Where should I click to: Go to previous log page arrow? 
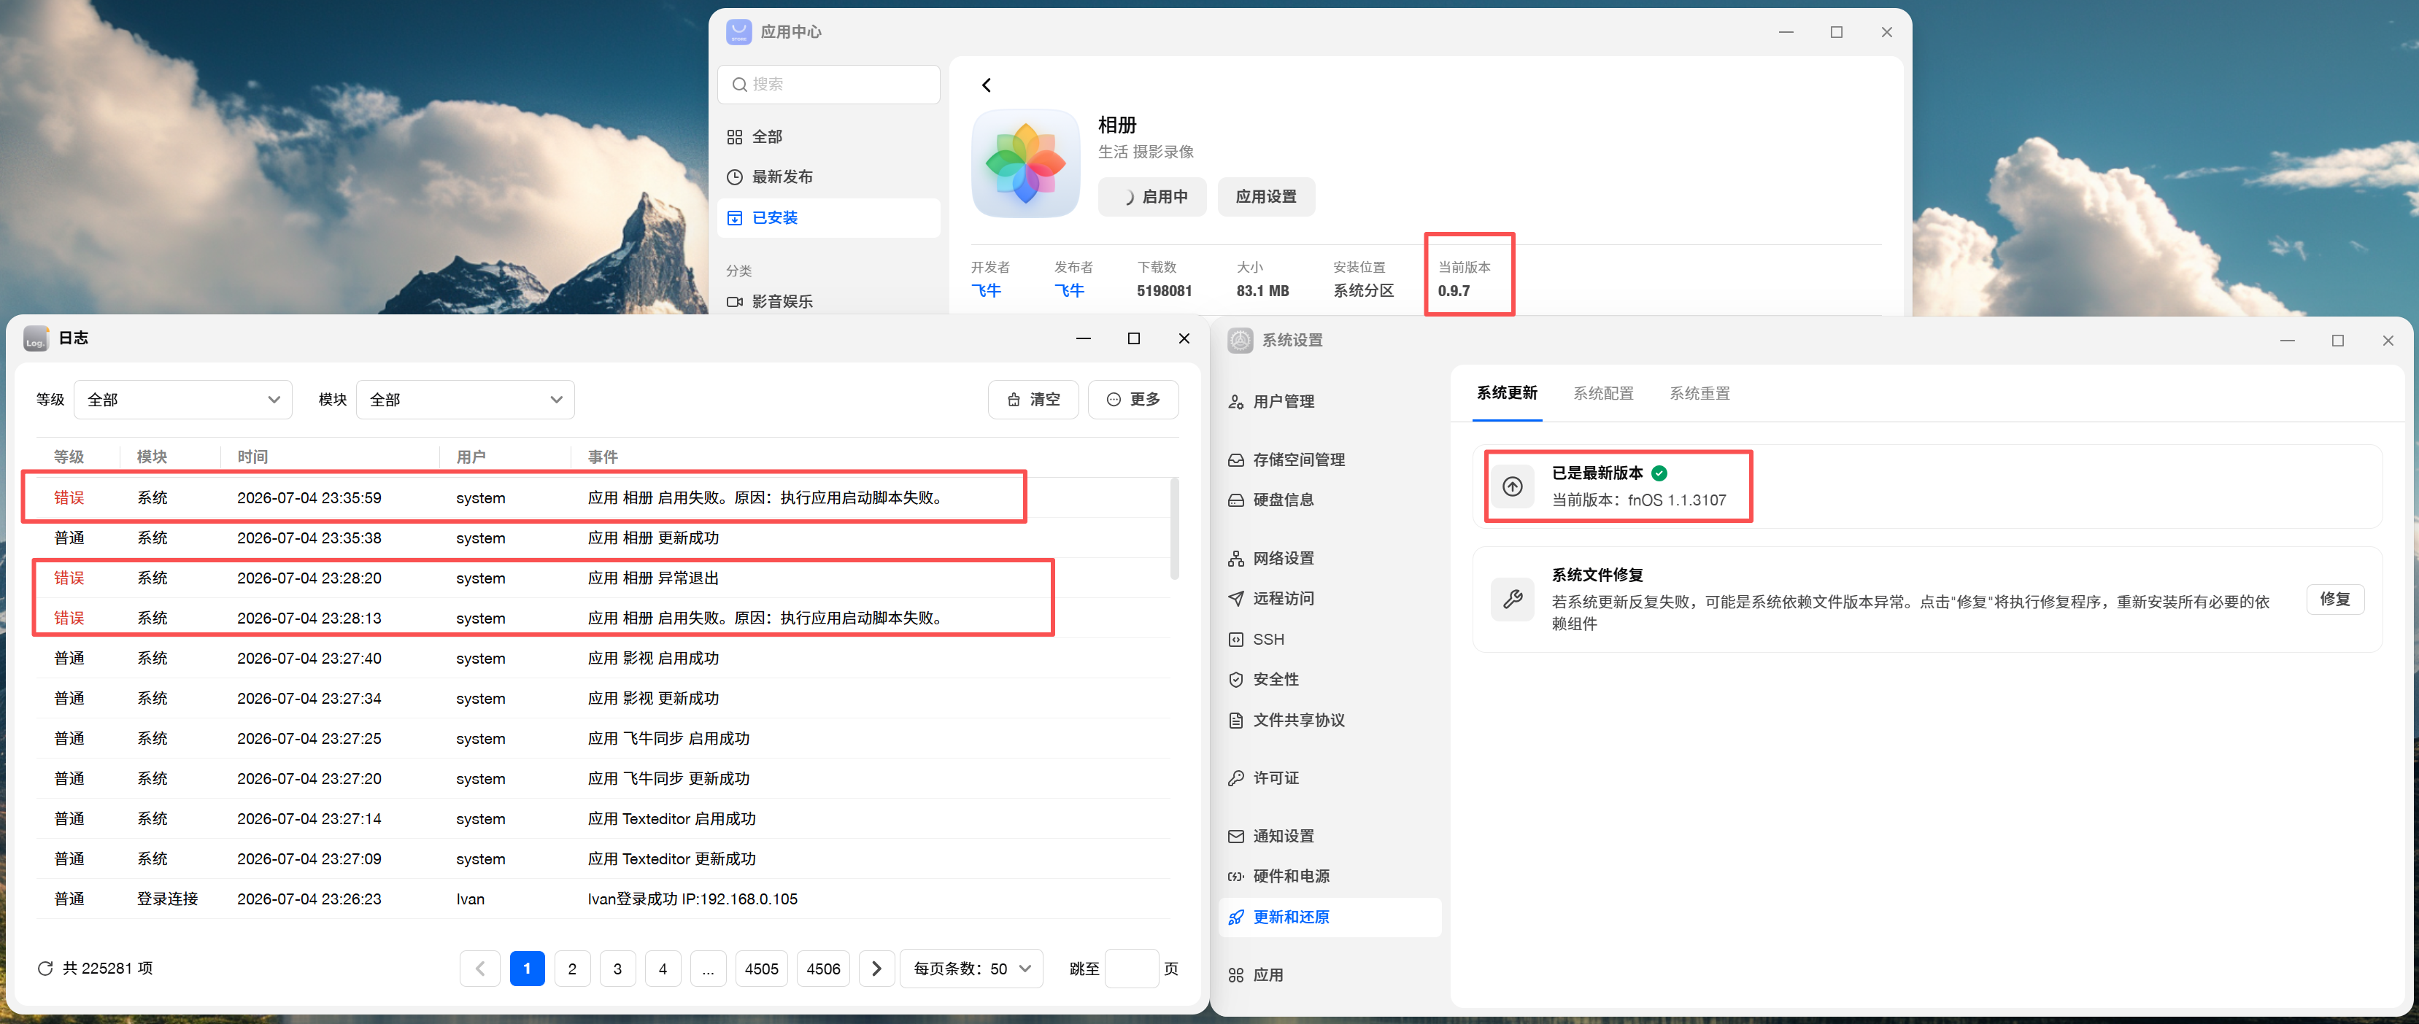click(x=480, y=969)
